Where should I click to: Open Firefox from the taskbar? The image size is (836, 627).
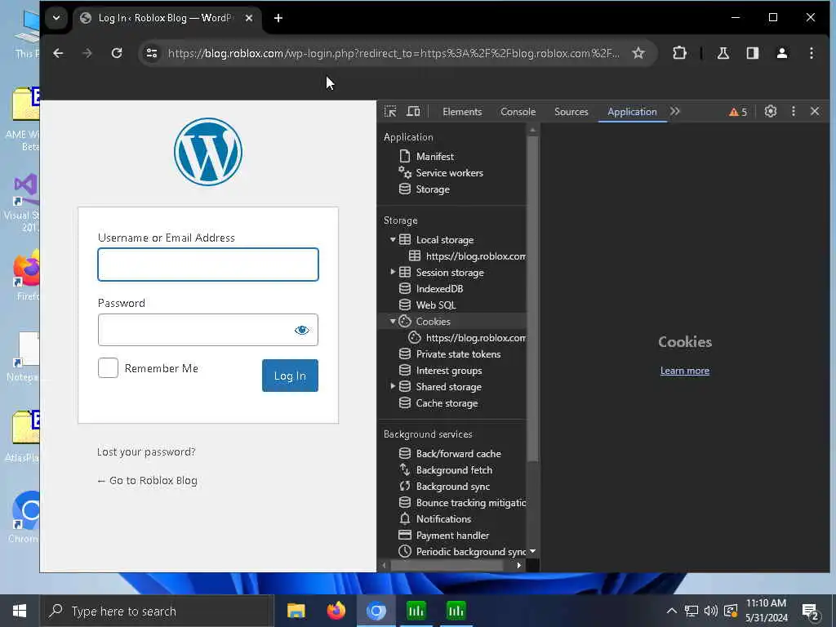pos(336,611)
